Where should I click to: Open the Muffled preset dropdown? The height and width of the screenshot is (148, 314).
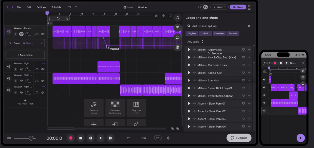point(28,43)
